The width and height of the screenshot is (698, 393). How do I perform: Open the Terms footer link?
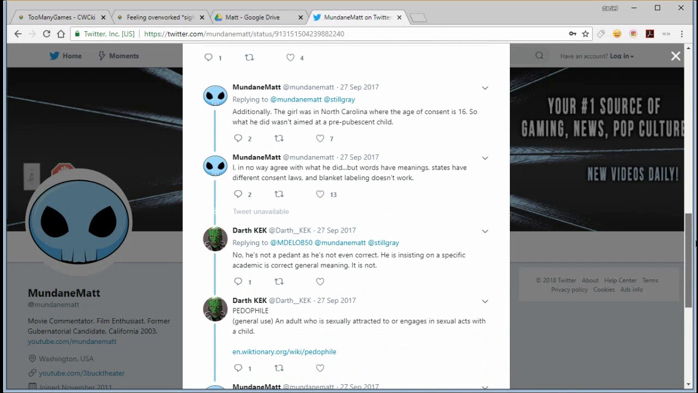coord(650,280)
